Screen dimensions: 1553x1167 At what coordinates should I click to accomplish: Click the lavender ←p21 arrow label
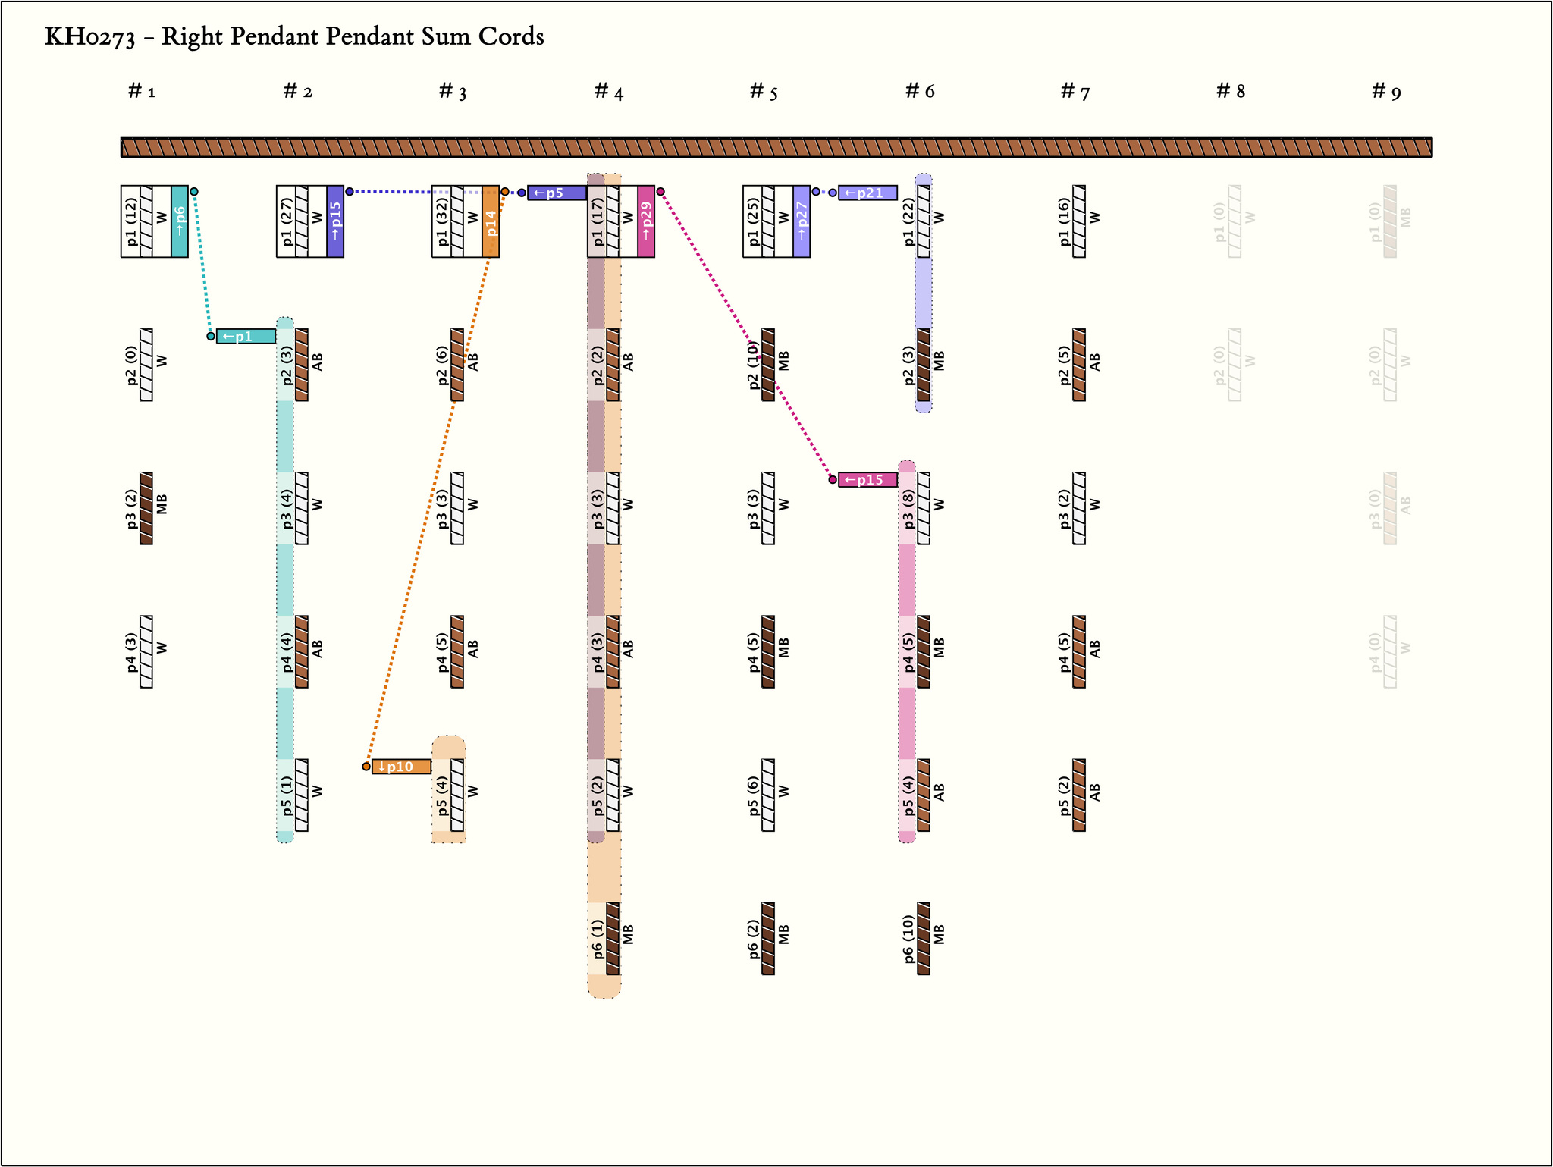coord(867,193)
